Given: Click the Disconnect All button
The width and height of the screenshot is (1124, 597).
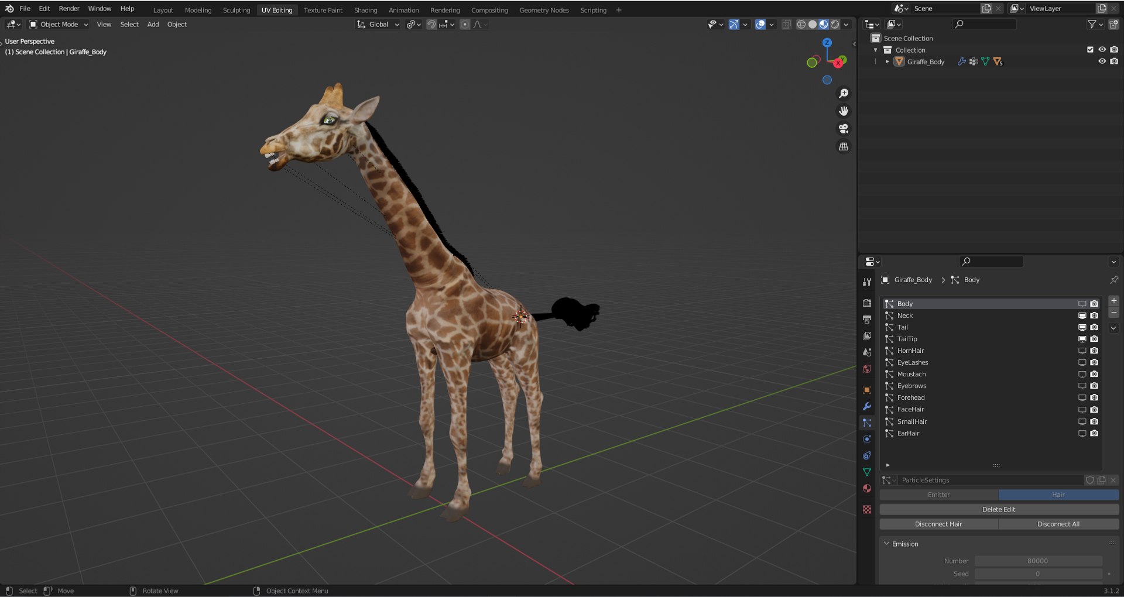Looking at the screenshot, I should [x=1058, y=524].
